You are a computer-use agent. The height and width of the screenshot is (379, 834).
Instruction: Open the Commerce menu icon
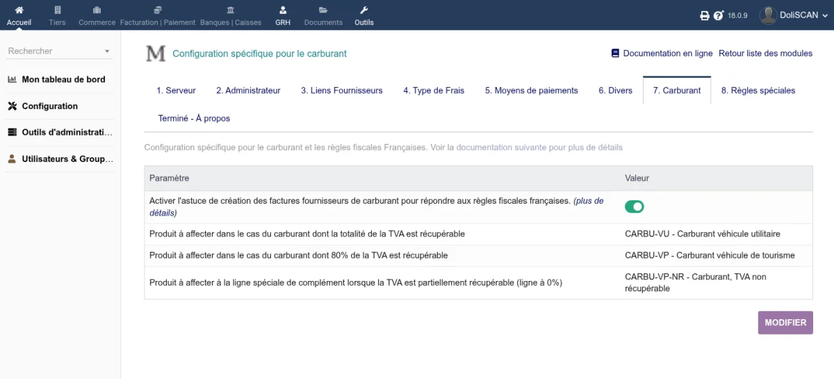[97, 10]
